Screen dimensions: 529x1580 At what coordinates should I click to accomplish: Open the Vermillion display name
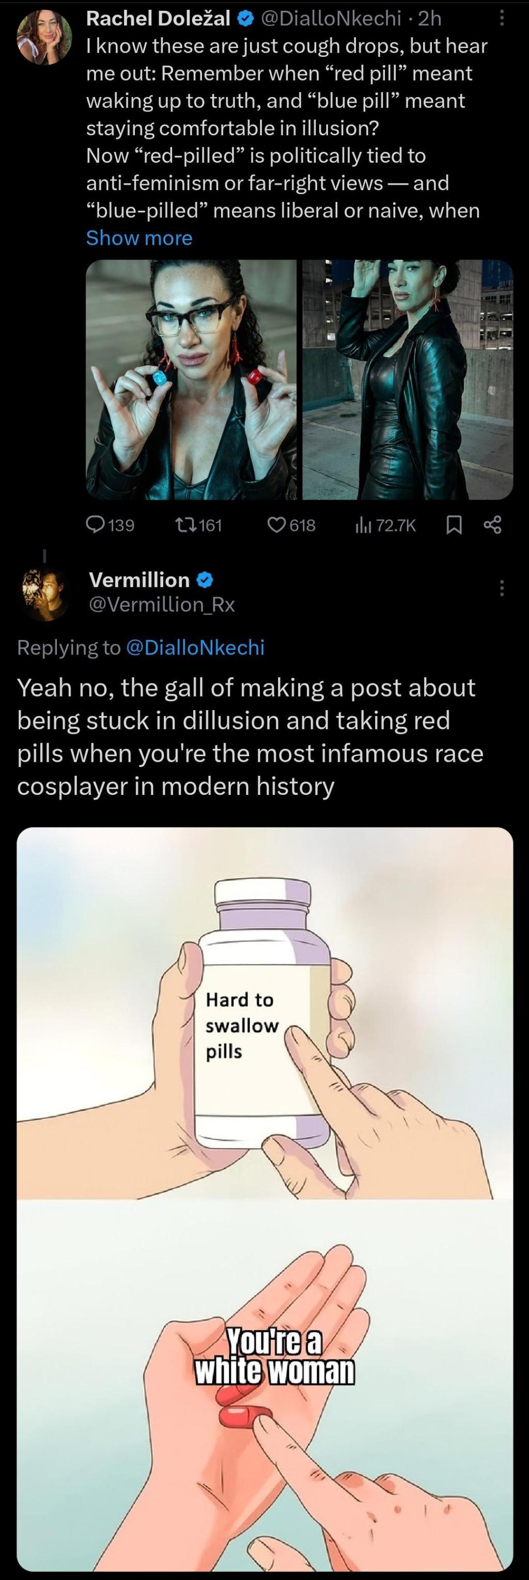139,580
